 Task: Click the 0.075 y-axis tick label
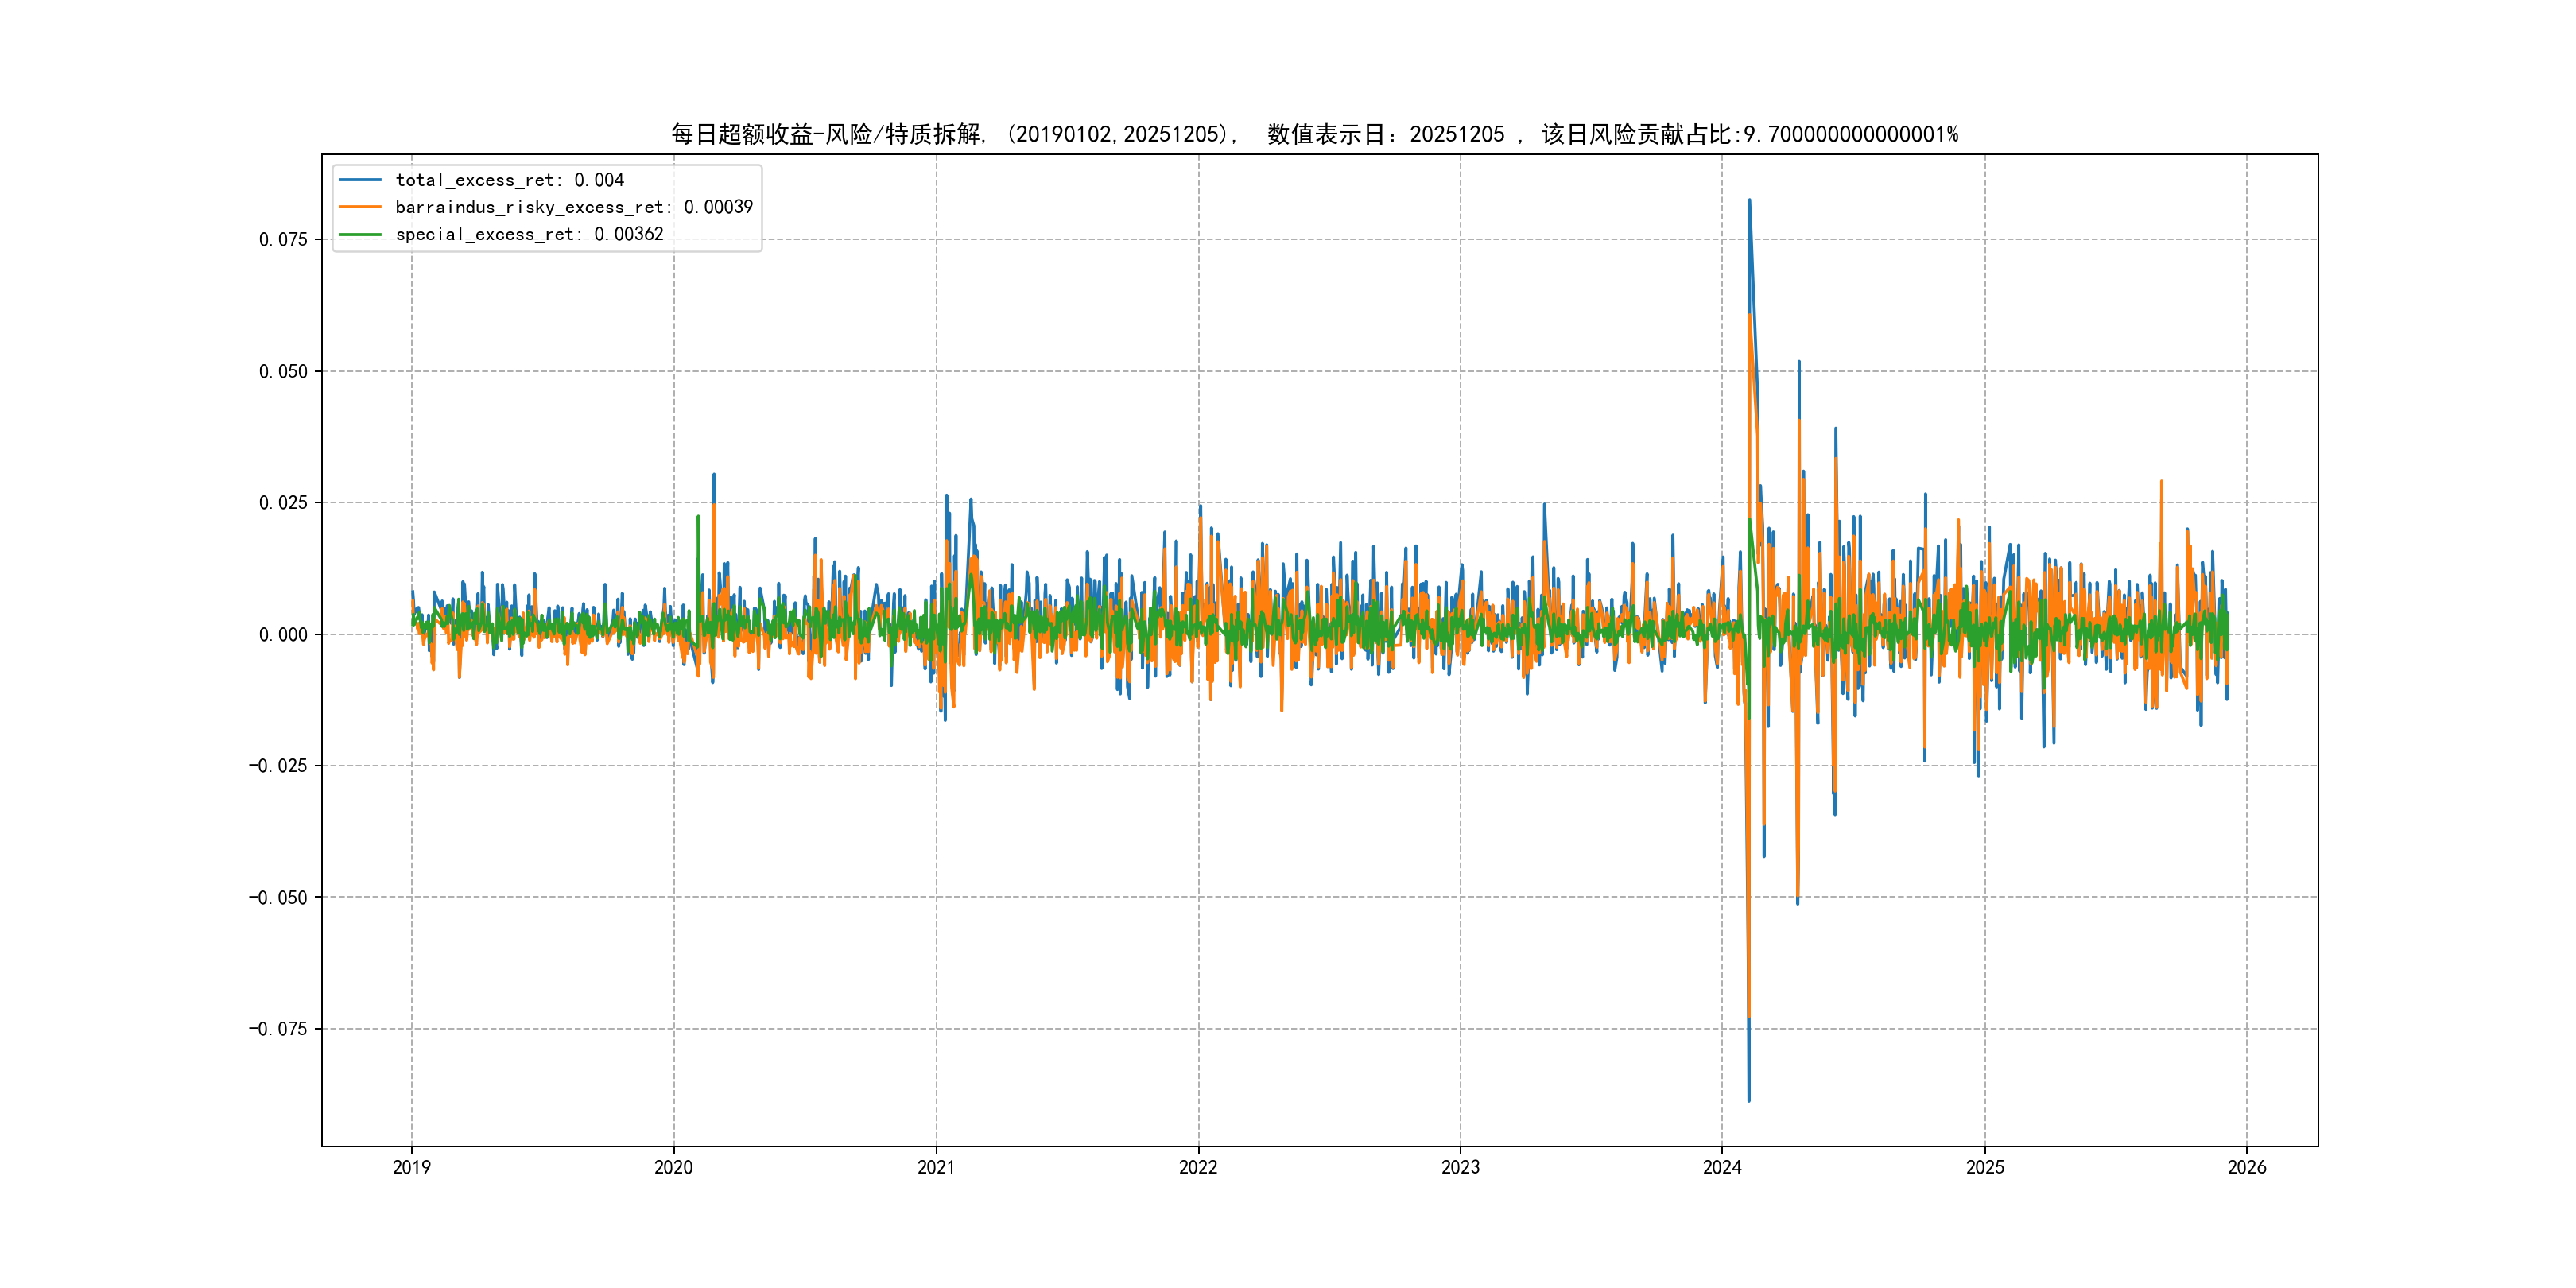tap(283, 239)
